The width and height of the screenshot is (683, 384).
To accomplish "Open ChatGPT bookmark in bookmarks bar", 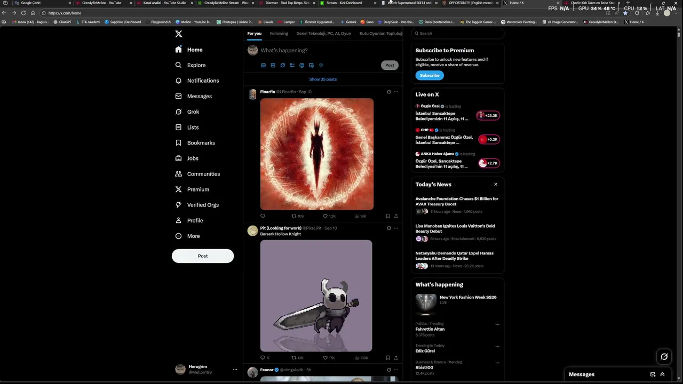I will 62,22.
